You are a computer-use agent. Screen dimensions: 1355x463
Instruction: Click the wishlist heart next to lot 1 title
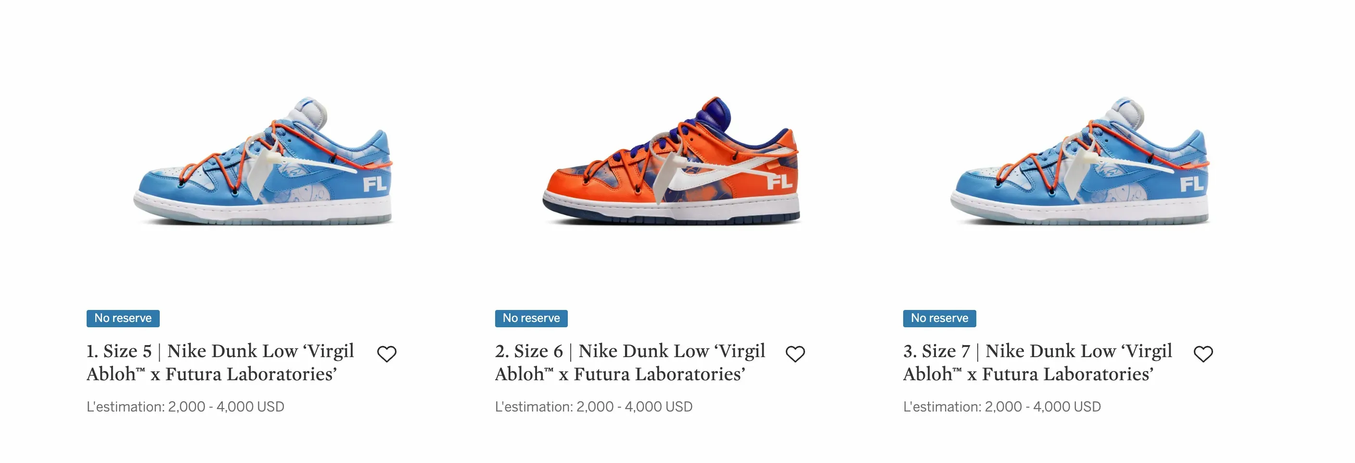click(388, 353)
